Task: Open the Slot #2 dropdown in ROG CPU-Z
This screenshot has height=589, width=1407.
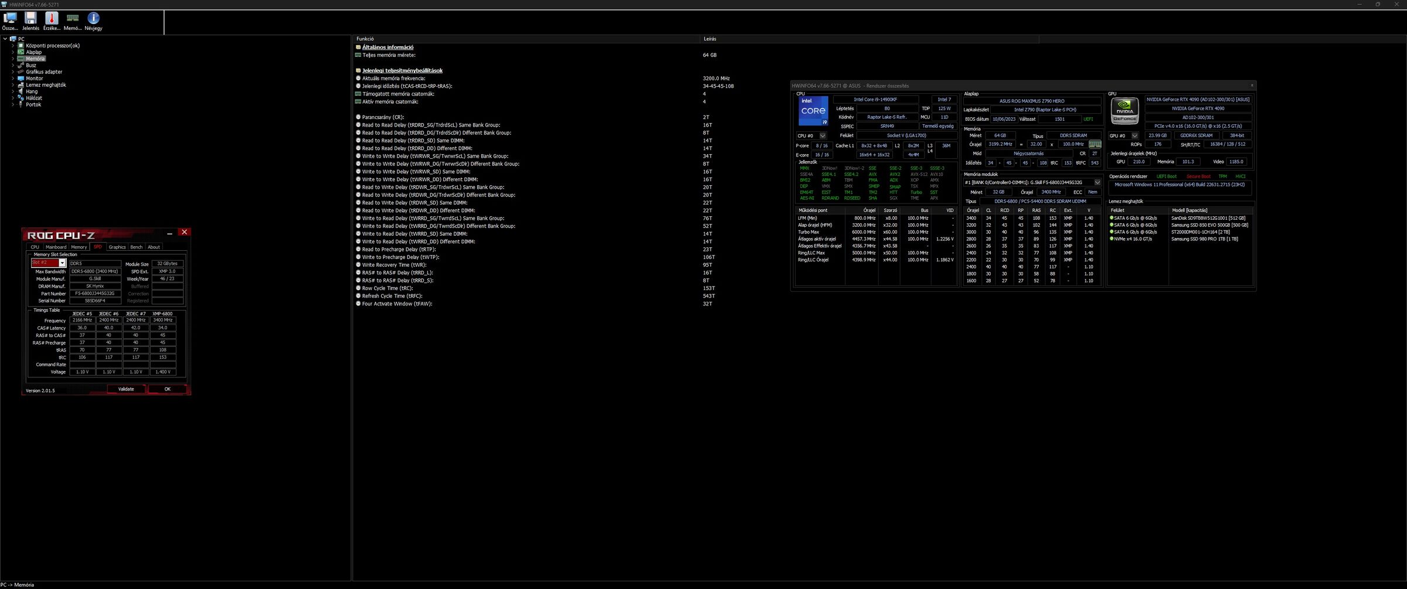Action: [62, 263]
